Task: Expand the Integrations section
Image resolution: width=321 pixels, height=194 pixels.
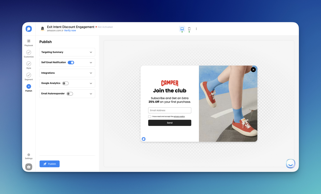Action: (x=91, y=73)
